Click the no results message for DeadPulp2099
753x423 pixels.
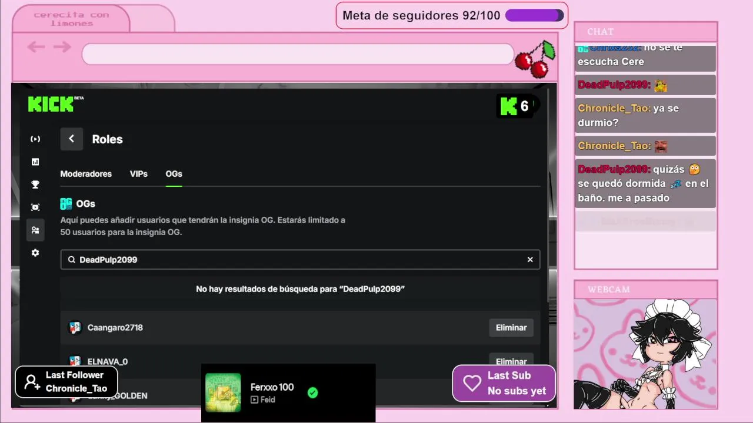click(x=300, y=289)
